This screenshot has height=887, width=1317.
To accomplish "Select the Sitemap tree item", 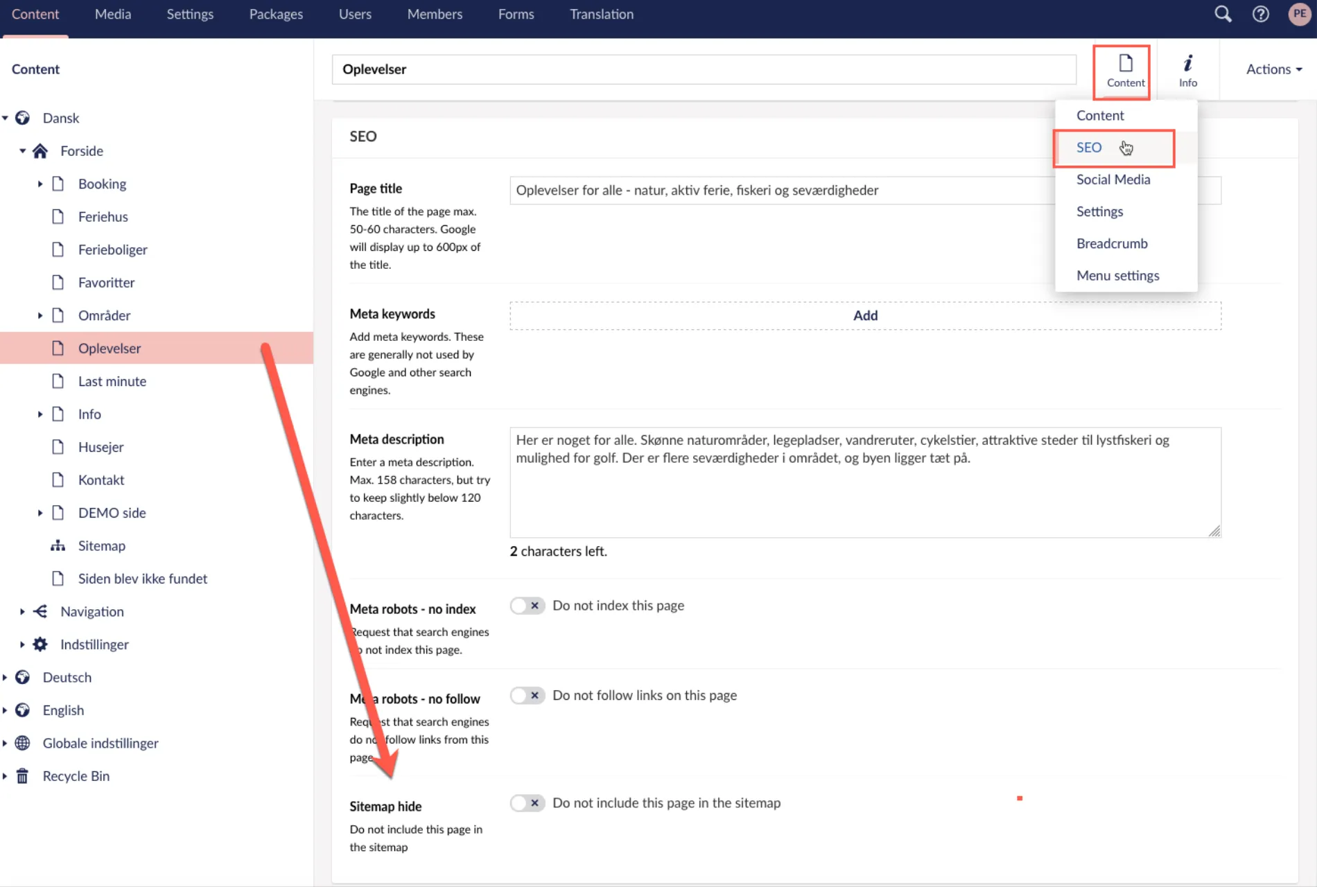I will click(x=101, y=545).
